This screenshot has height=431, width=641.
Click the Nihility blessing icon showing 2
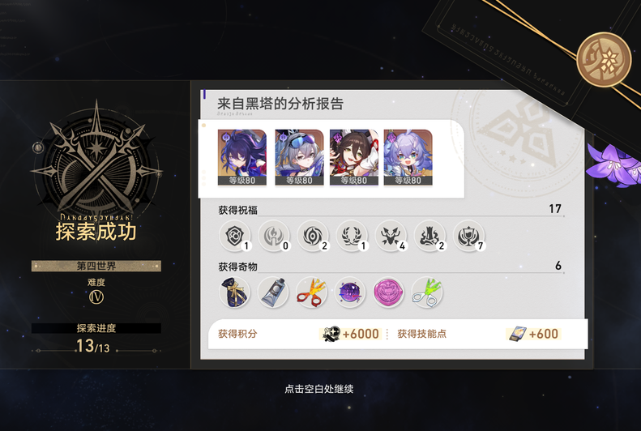313,236
